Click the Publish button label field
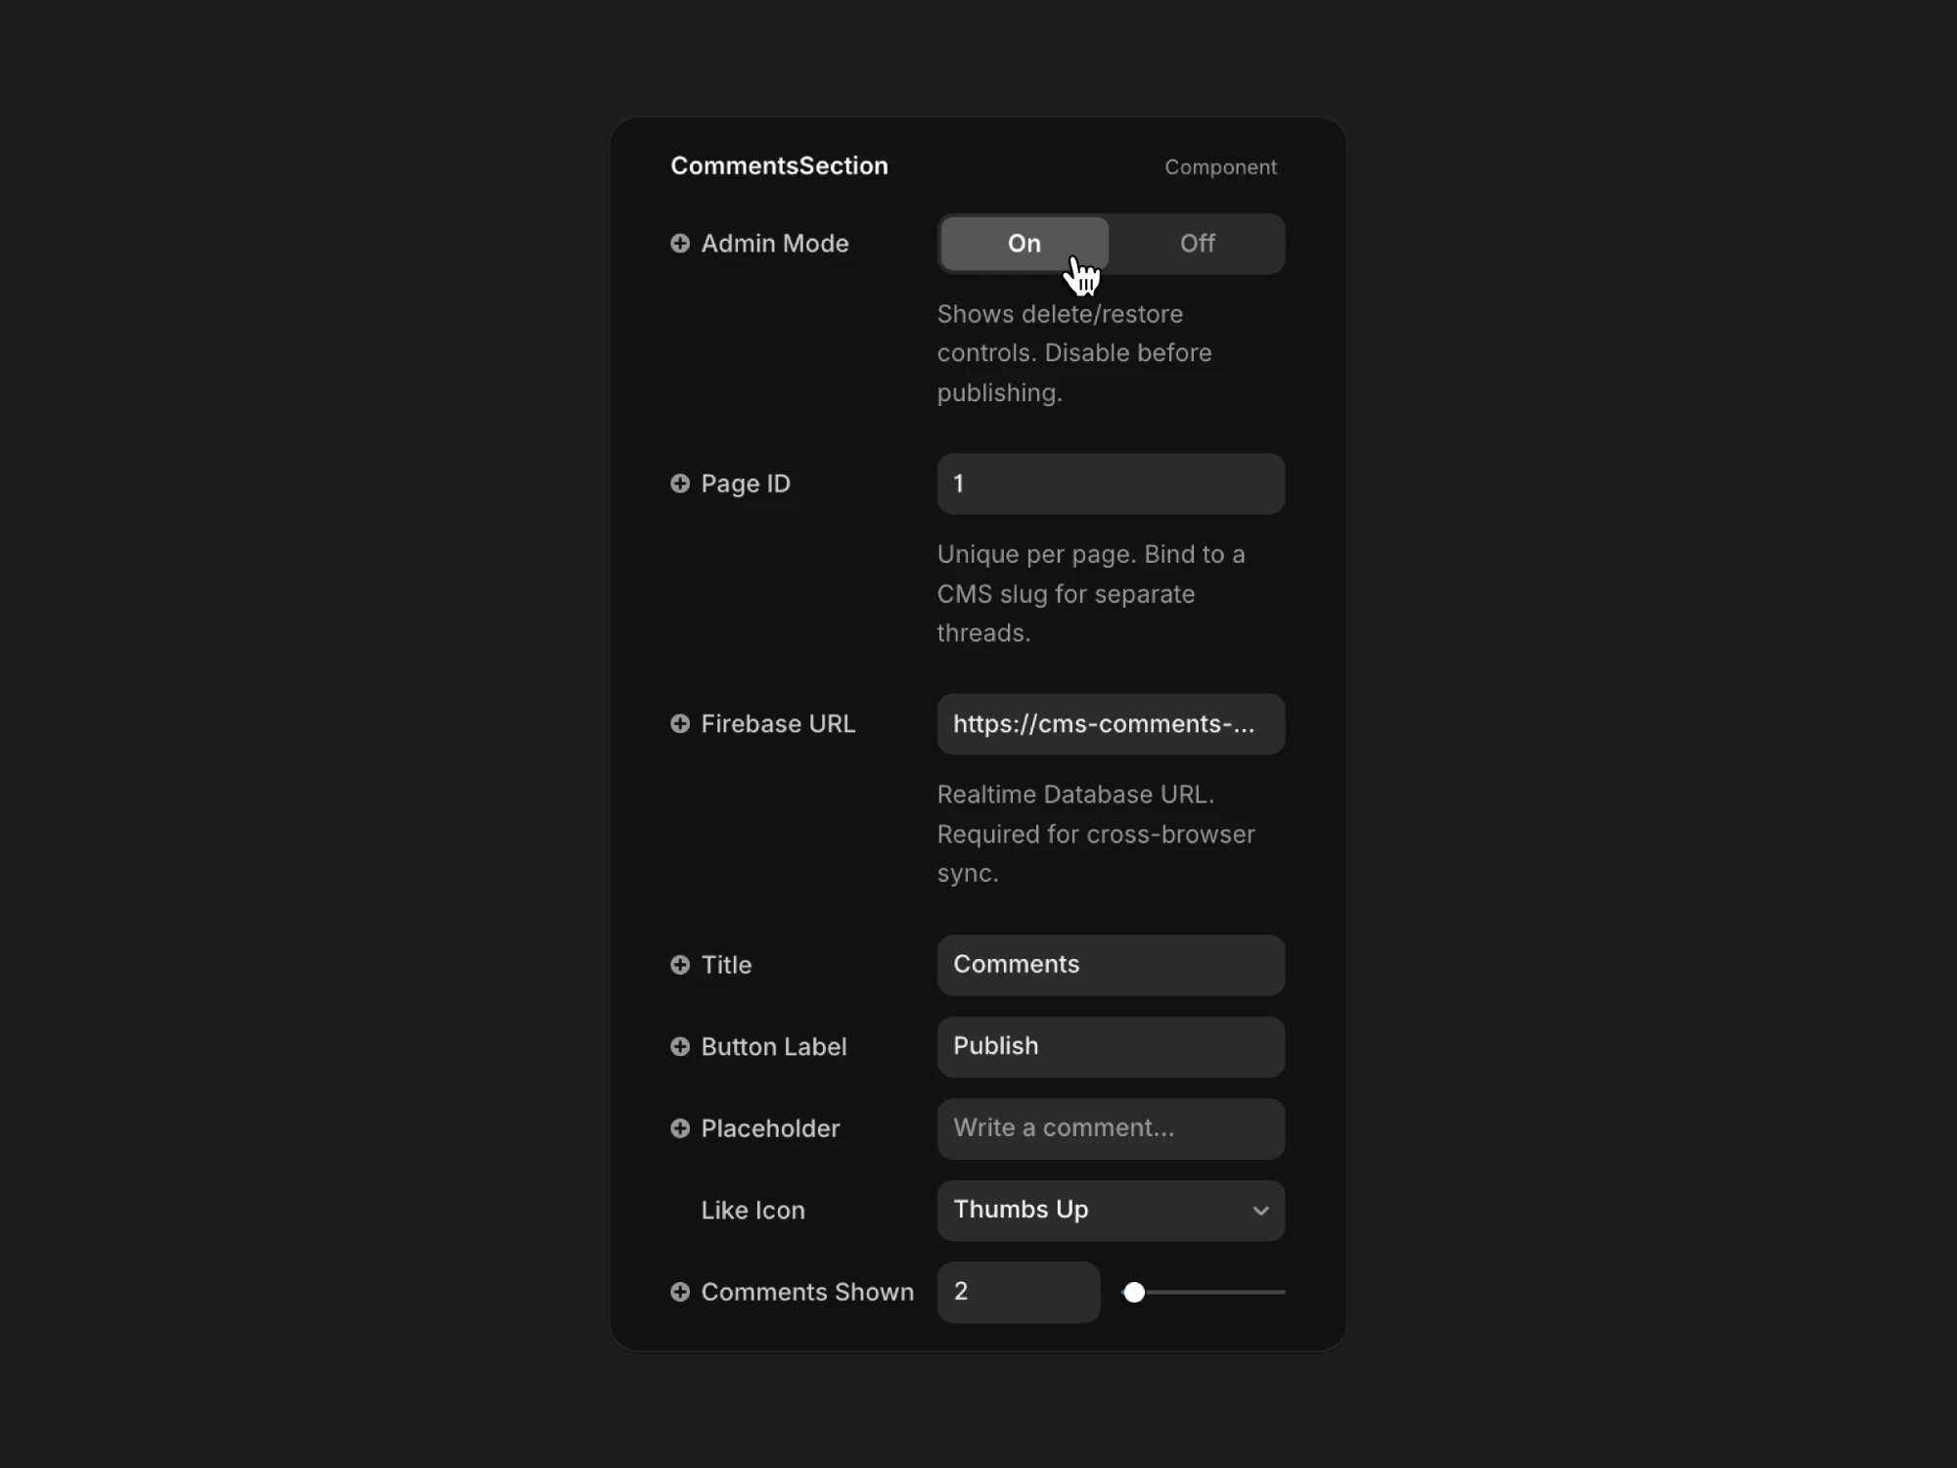This screenshot has width=1957, height=1468. click(1111, 1047)
